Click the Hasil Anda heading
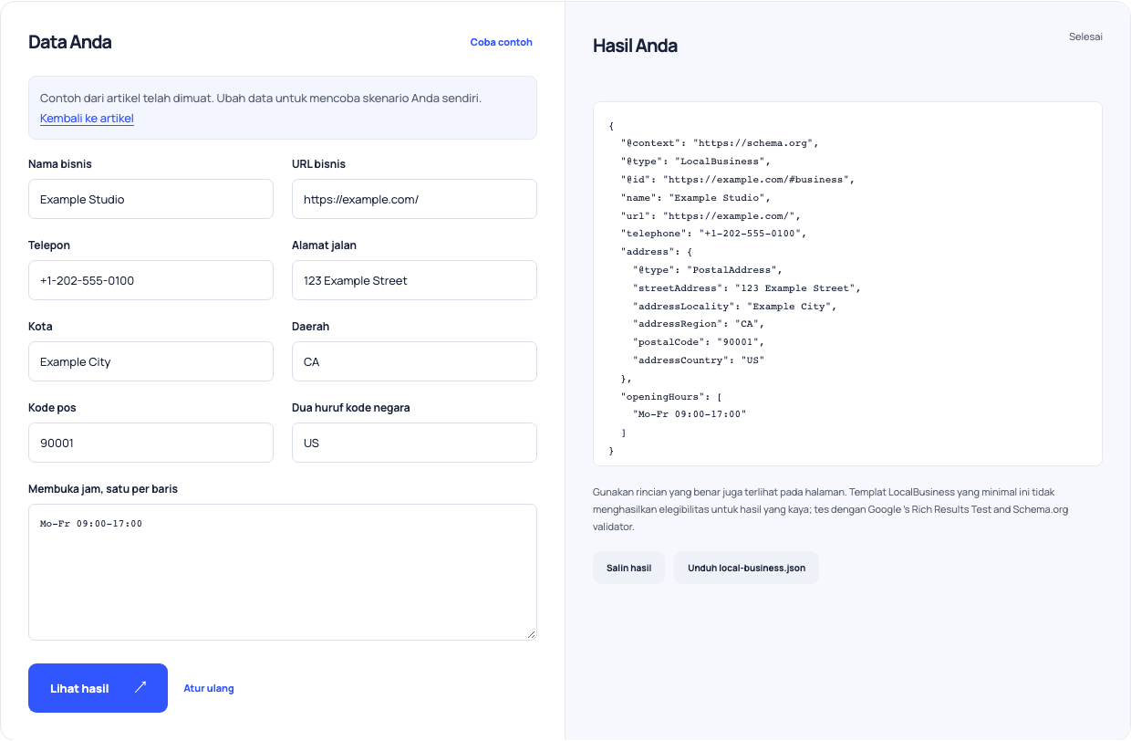Screen dimensions: 1131x741 pos(635,46)
